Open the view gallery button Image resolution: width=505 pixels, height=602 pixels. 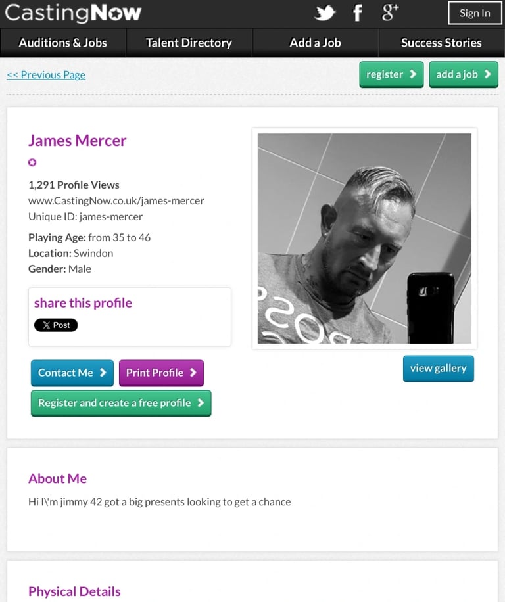coord(438,369)
